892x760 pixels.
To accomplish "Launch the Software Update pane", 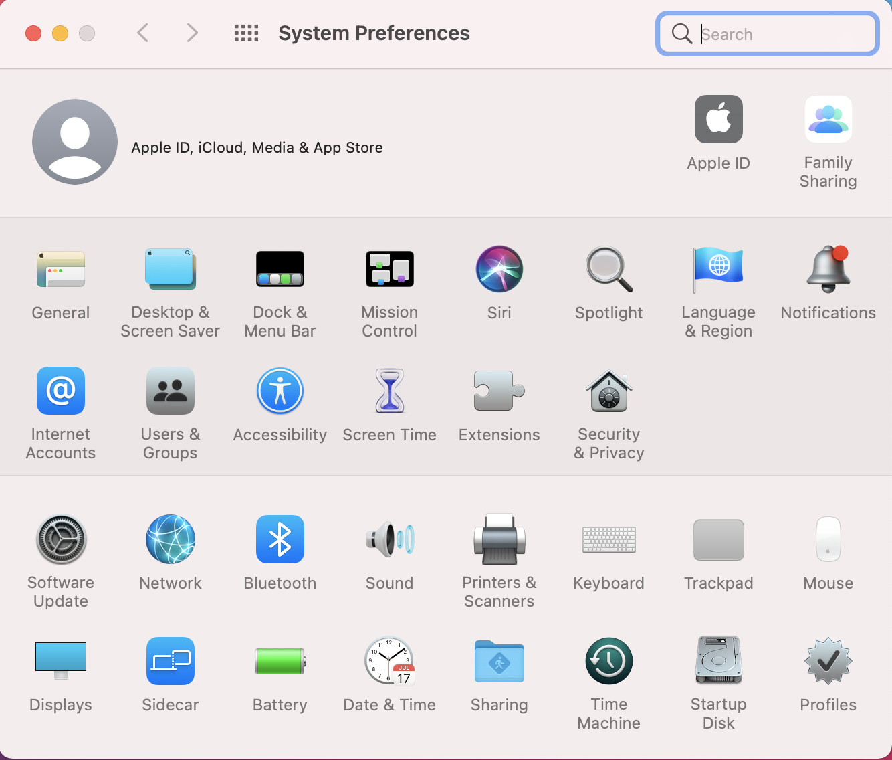I will tap(61, 539).
